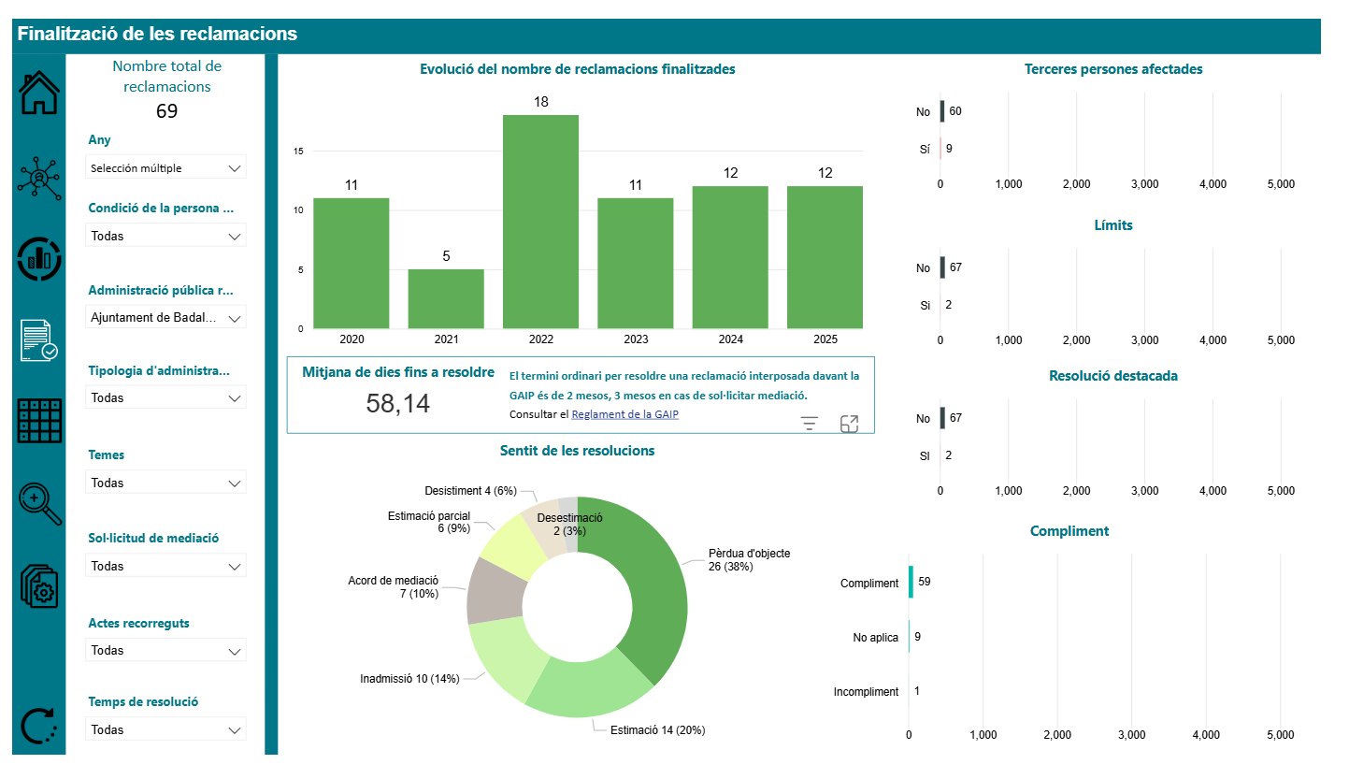Expand the Any year dropdown
This screenshot has height=779, width=1349.
[x=165, y=168]
